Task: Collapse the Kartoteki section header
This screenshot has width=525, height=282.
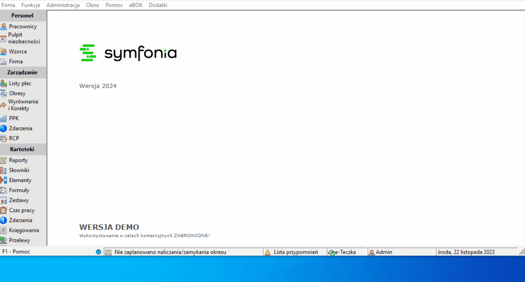Action: click(x=23, y=149)
